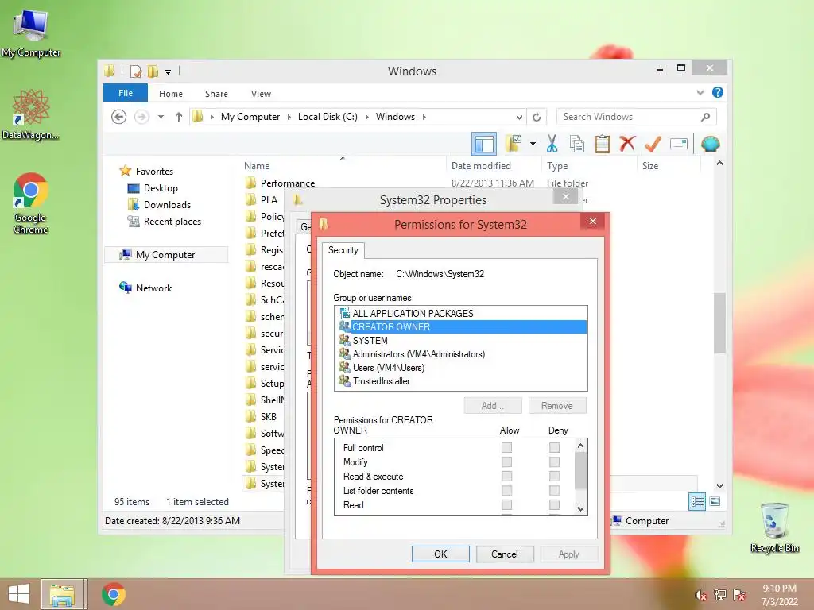814x610 pixels.
Task: Tick Allow for Modify
Action: pyautogui.click(x=506, y=461)
